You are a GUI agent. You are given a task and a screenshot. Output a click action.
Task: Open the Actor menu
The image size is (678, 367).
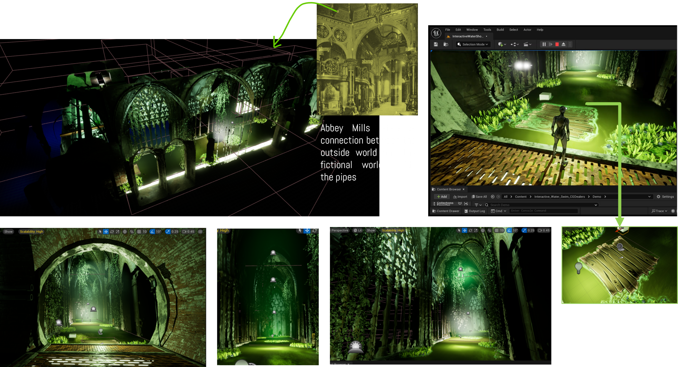[x=527, y=30]
